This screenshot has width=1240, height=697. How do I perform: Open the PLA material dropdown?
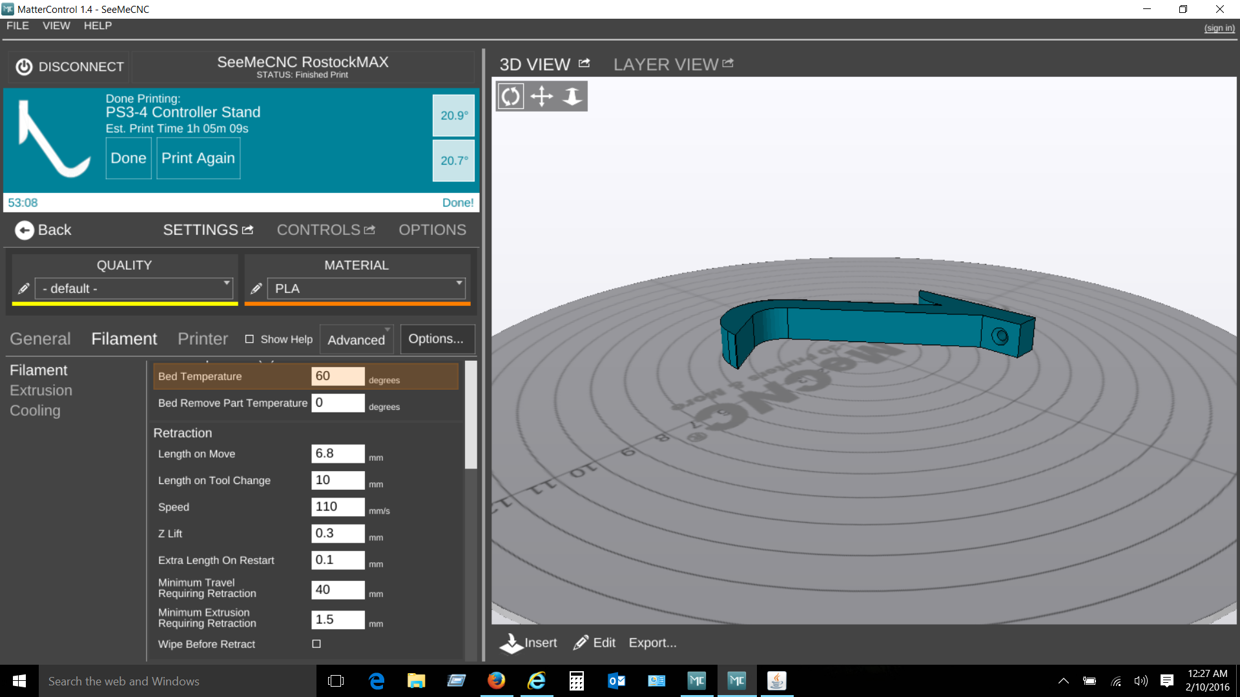(x=366, y=288)
